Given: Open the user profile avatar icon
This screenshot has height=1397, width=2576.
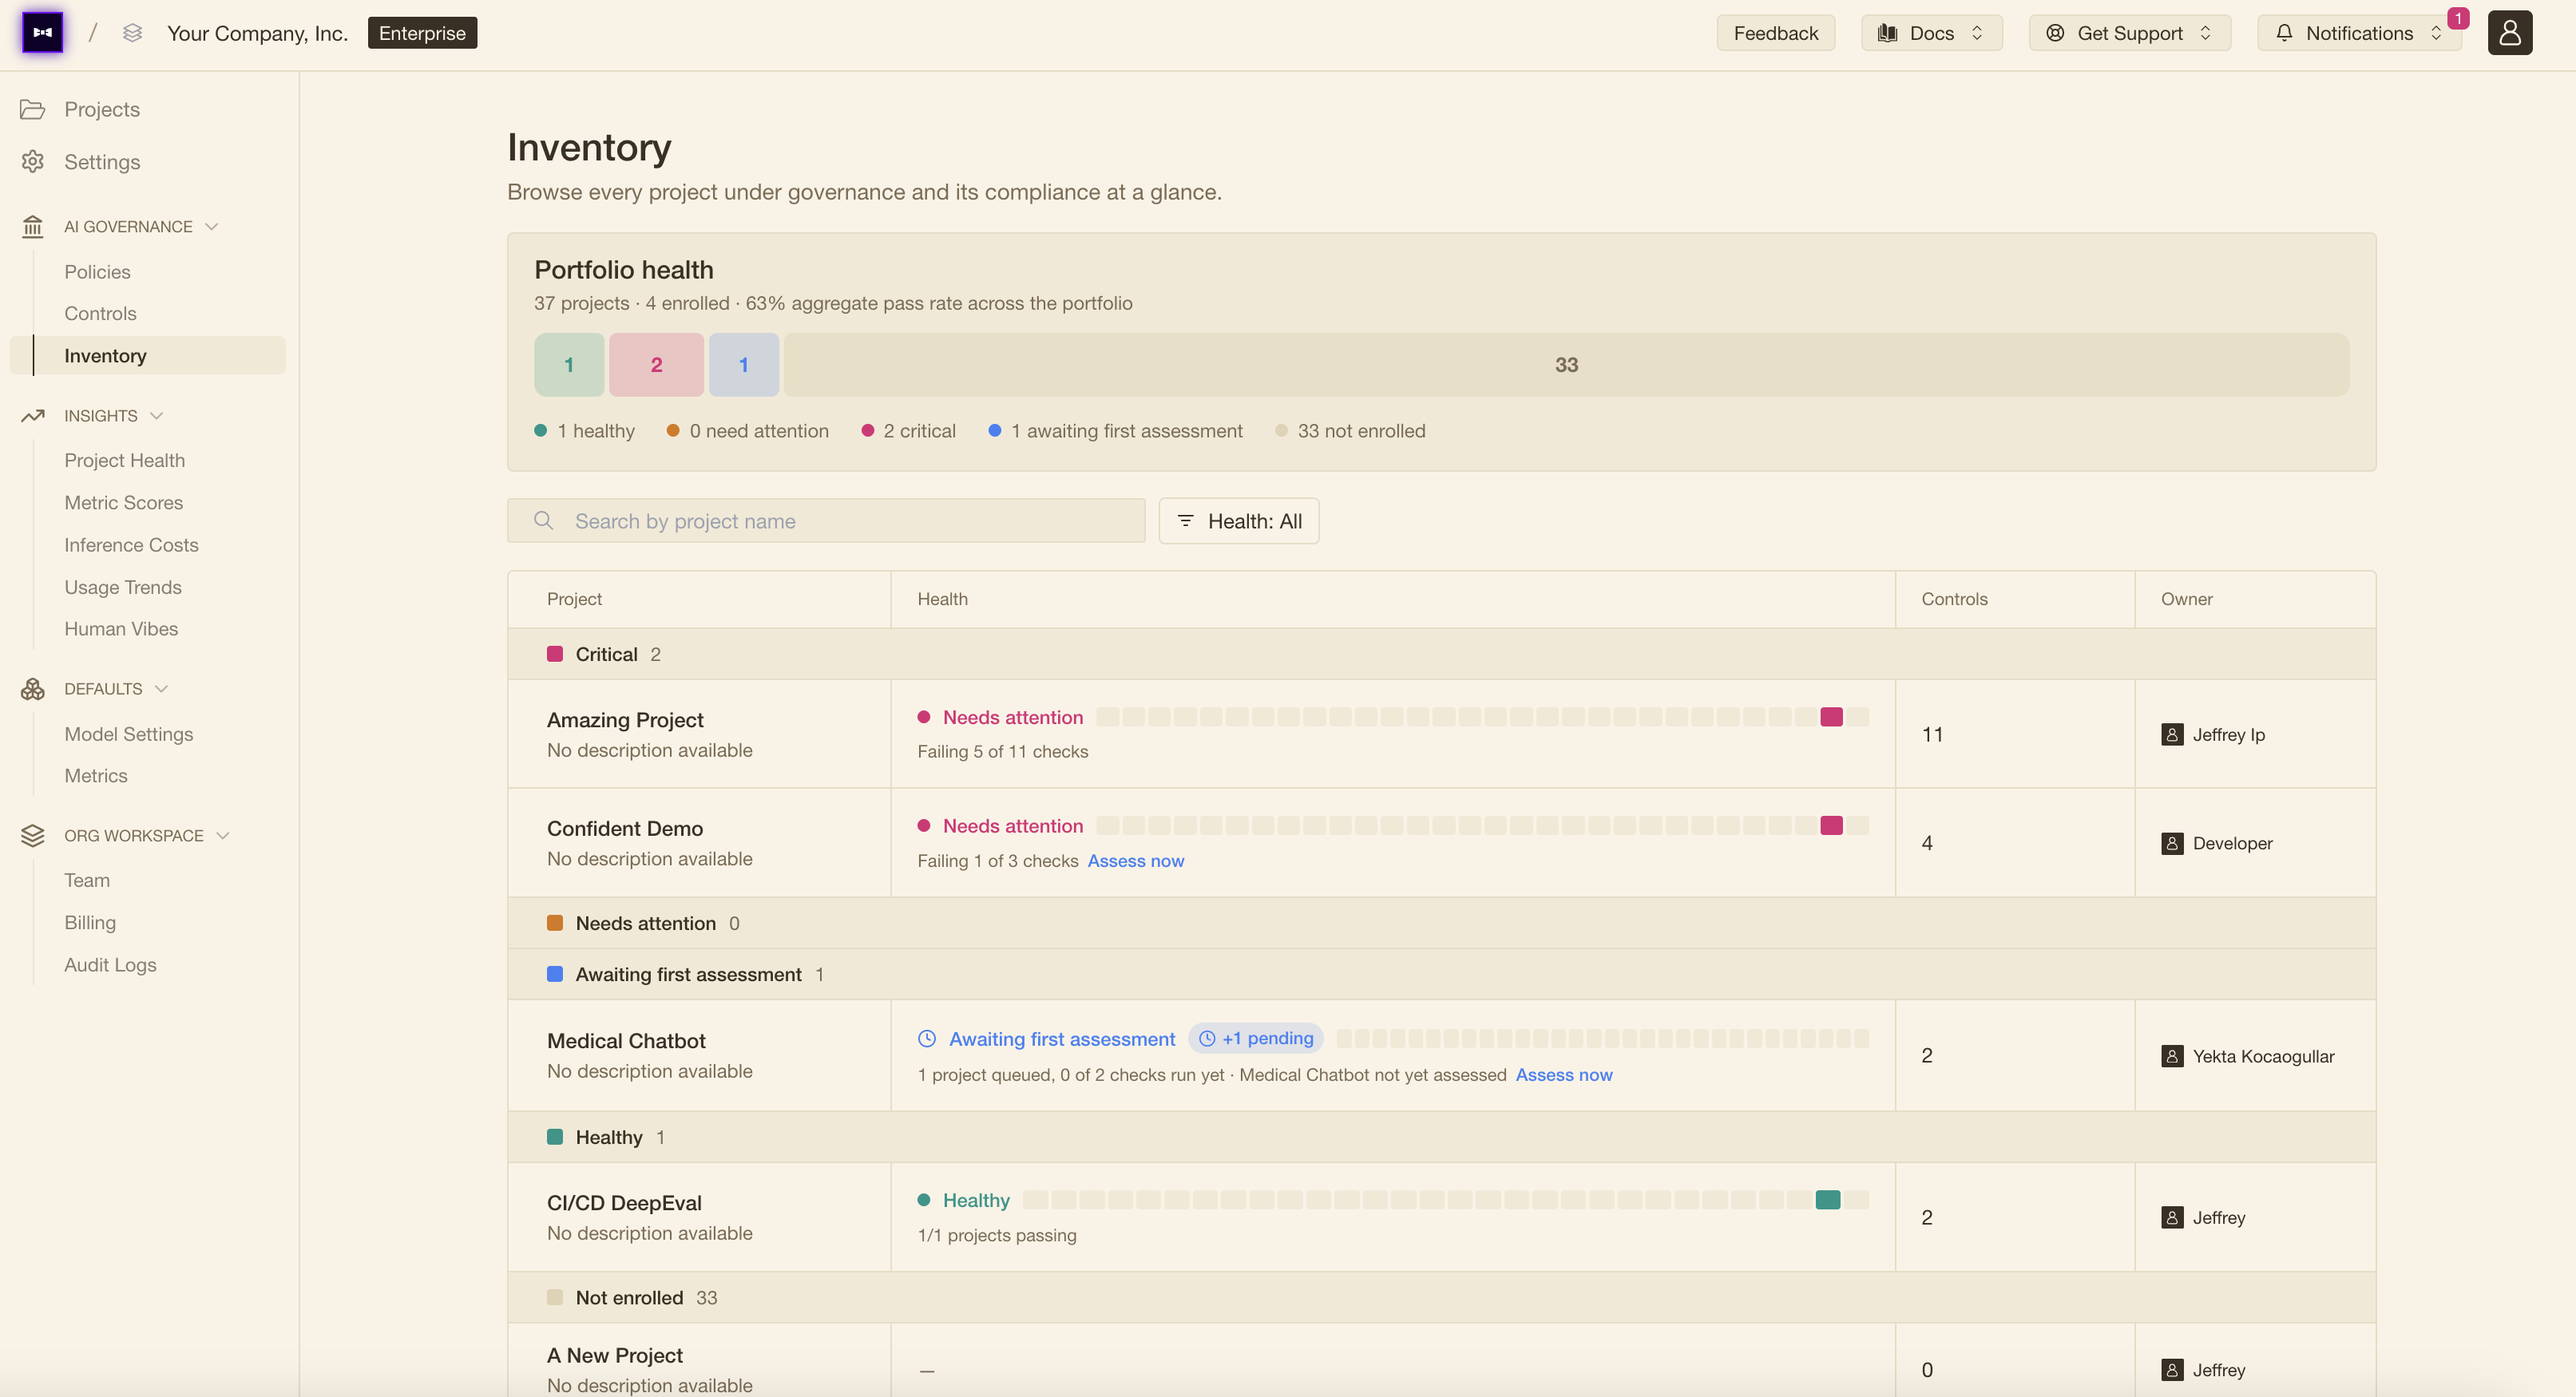Looking at the screenshot, I should pyautogui.click(x=2509, y=32).
